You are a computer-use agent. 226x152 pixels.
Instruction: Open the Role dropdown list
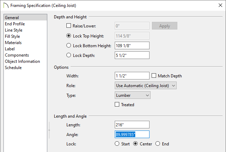(146, 86)
